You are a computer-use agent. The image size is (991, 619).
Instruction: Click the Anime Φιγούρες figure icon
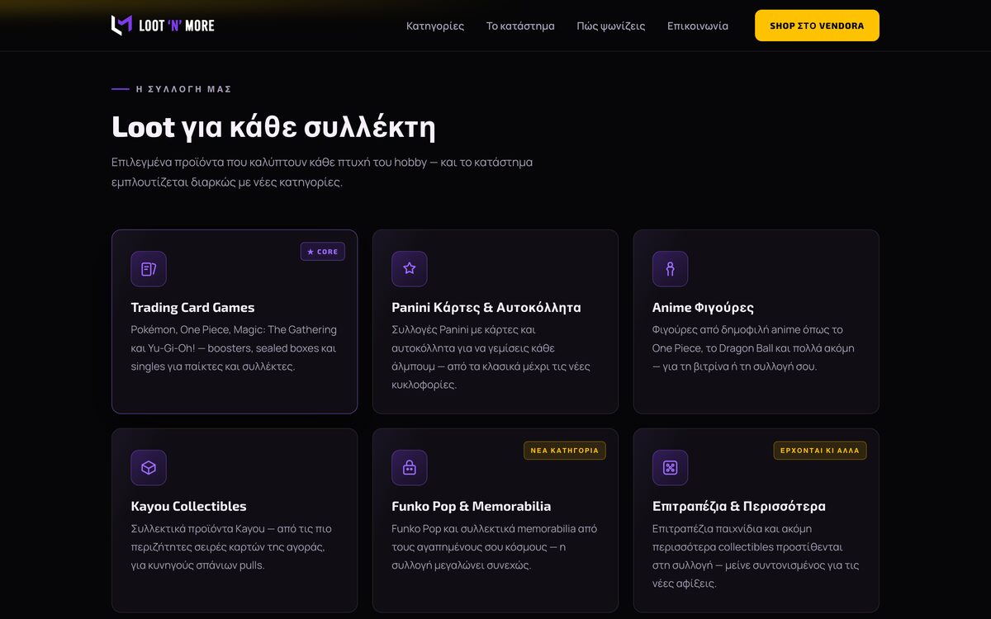670,269
